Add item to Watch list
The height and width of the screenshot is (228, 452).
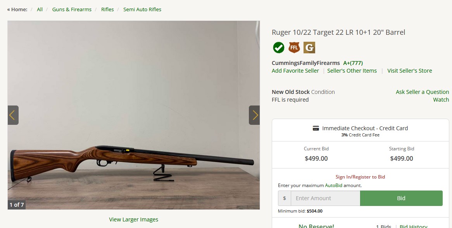point(441,100)
